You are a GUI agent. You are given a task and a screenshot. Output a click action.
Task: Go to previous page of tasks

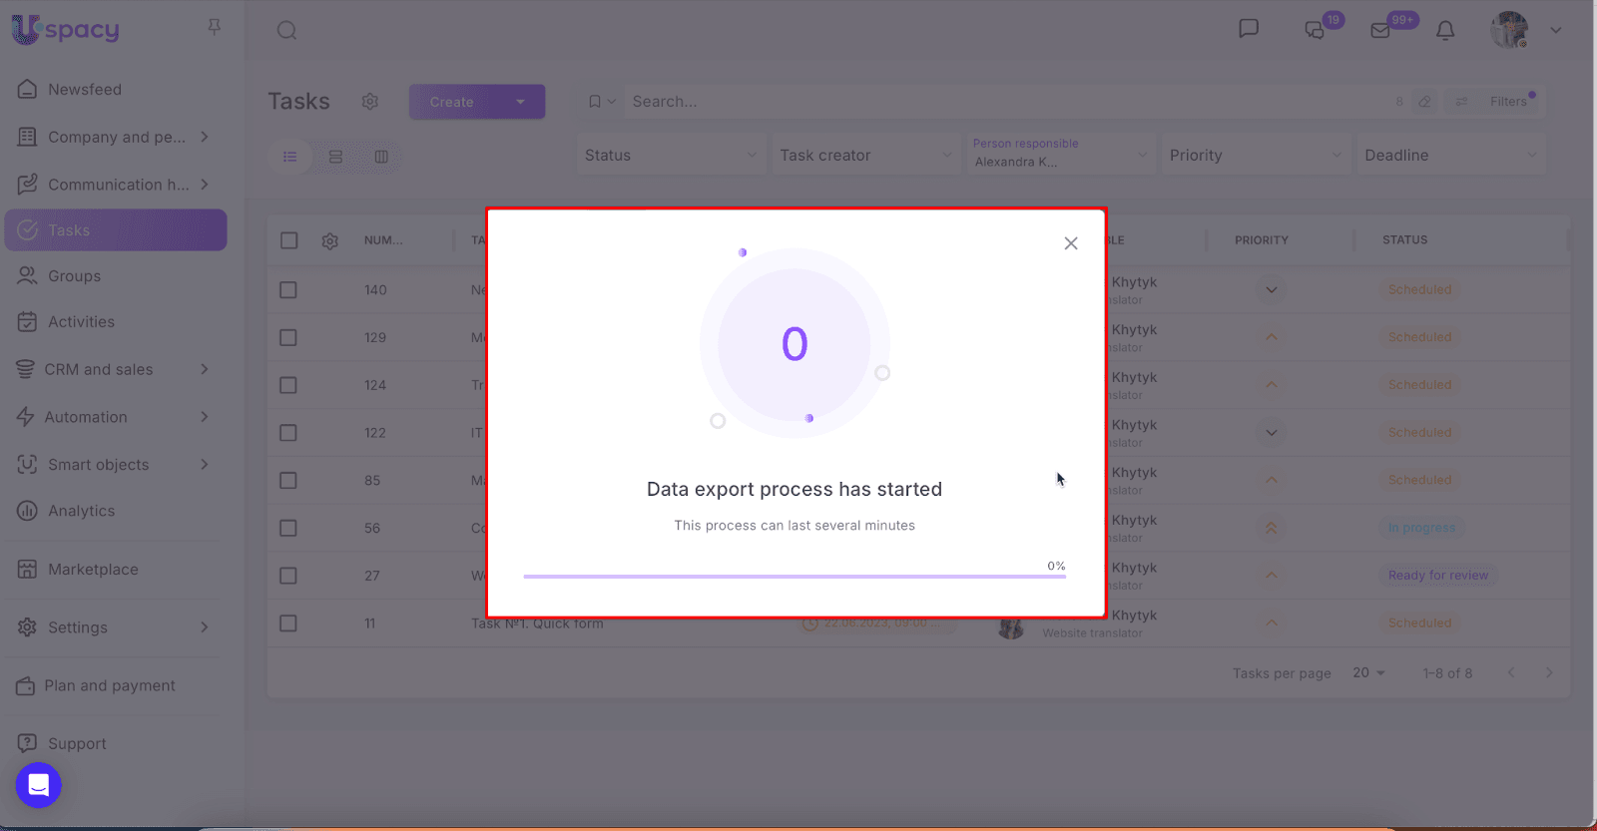point(1511,673)
